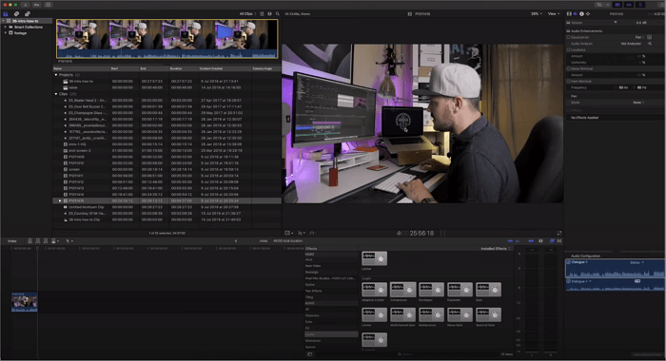The image size is (666, 361).
Task: Open the background tasks indicator
Action: pos(48,5)
